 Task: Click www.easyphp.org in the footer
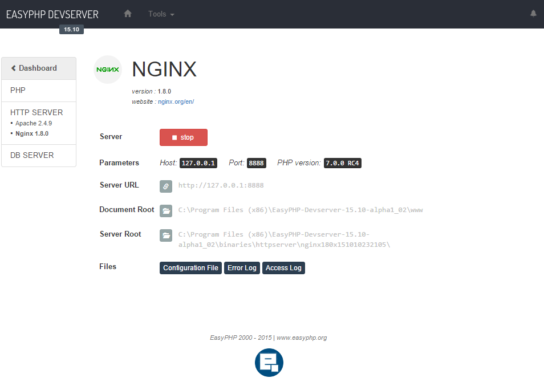click(302, 338)
